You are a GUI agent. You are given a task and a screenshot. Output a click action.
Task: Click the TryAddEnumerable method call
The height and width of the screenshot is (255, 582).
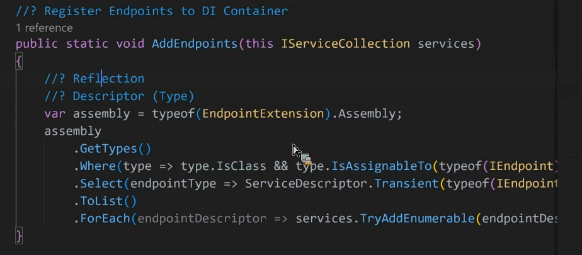click(417, 218)
